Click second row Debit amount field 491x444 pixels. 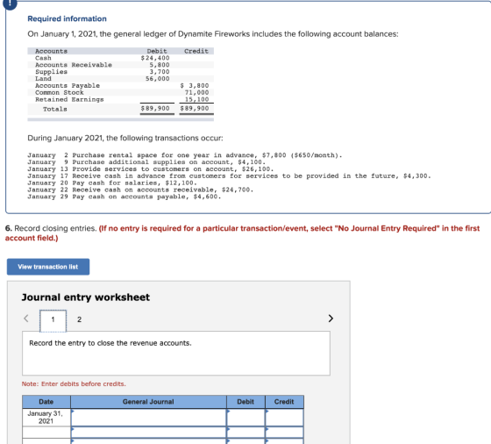(245, 432)
